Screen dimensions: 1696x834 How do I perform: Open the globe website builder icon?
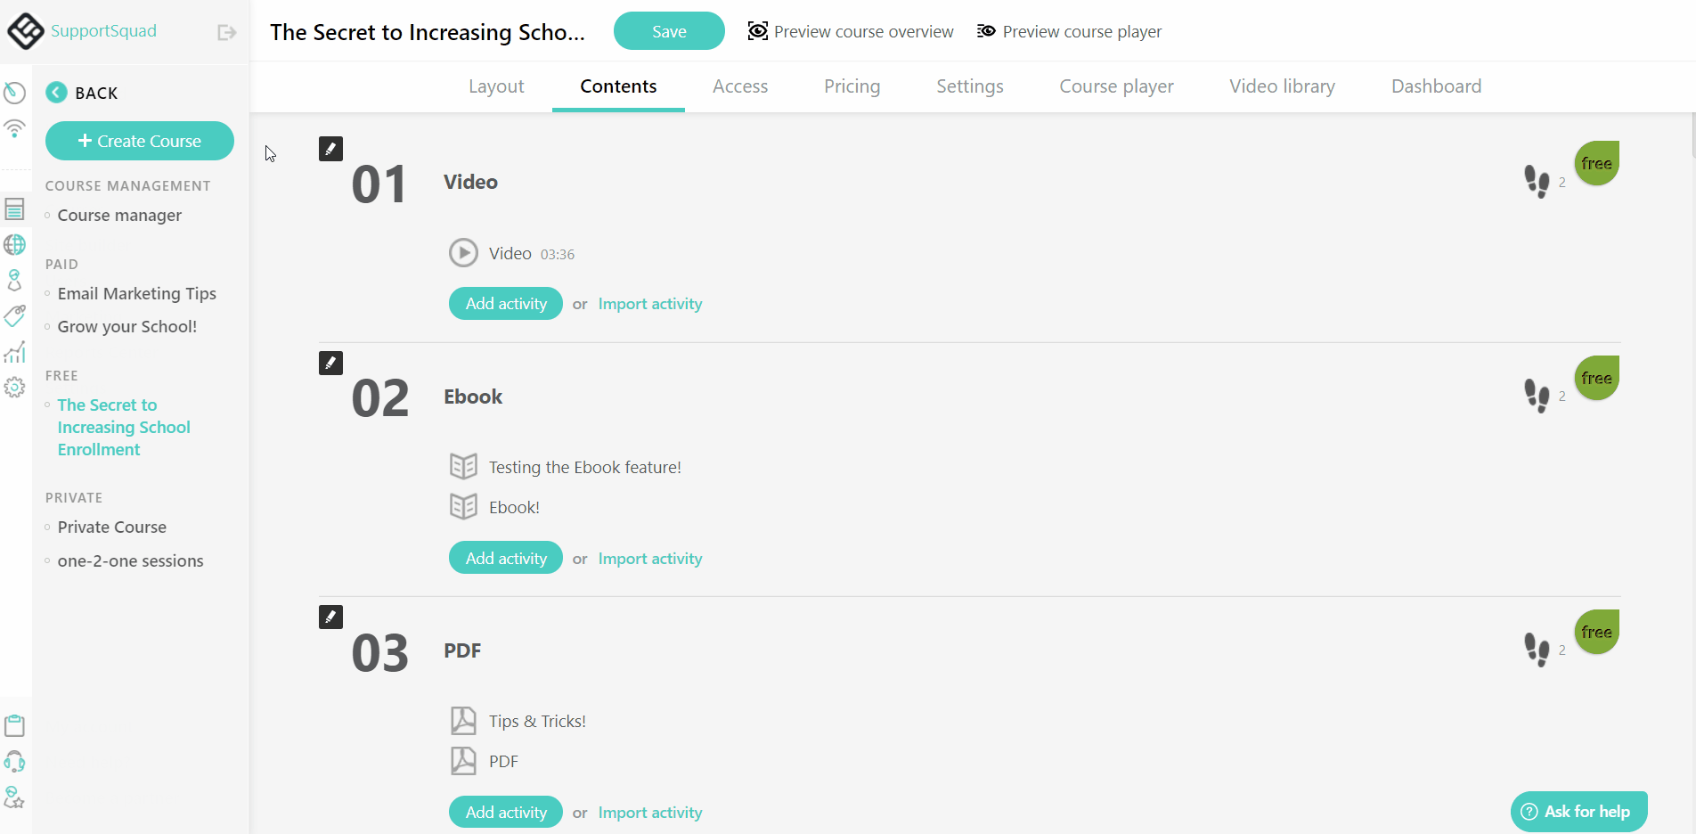[15, 244]
